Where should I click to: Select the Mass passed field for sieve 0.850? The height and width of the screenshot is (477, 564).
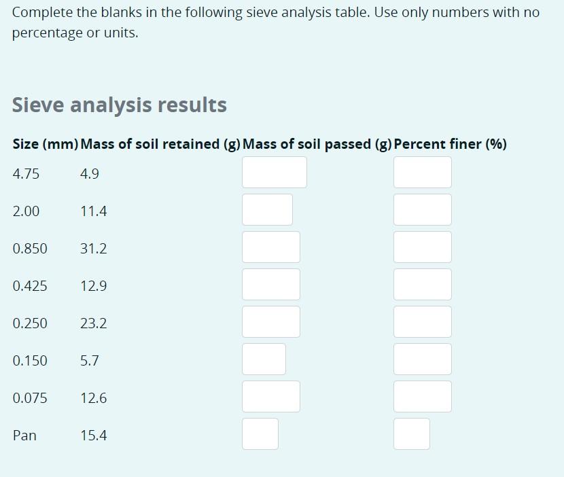(270, 247)
